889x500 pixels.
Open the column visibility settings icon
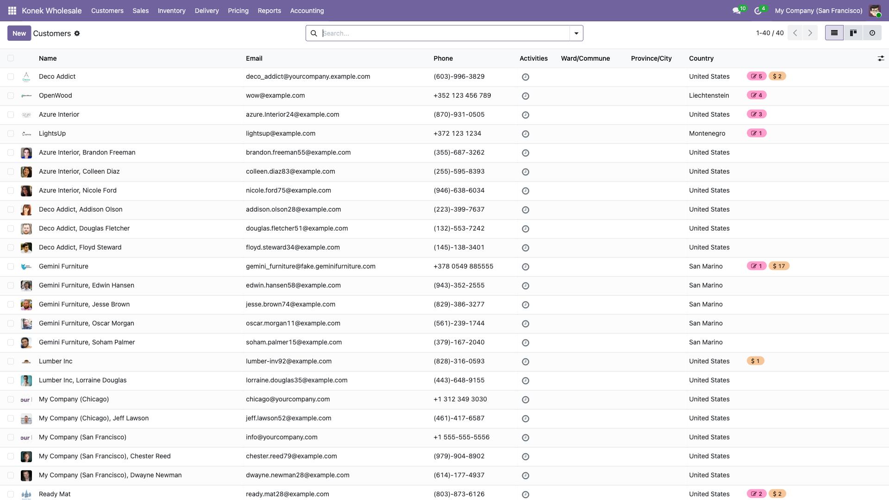pyautogui.click(x=881, y=58)
